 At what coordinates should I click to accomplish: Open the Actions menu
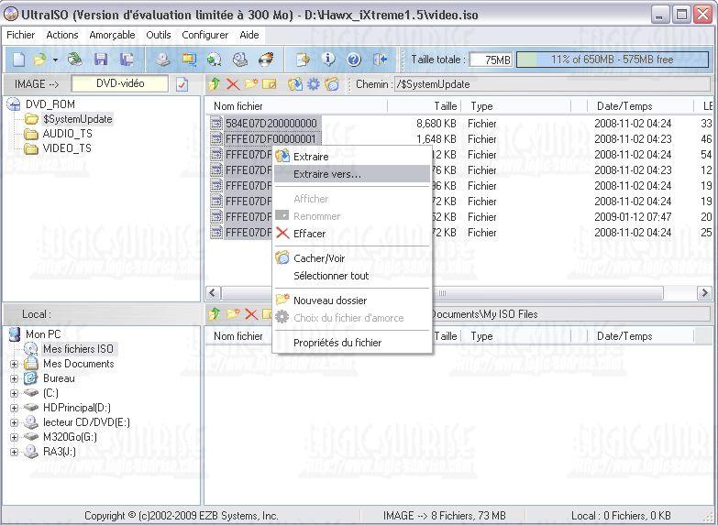(x=61, y=35)
